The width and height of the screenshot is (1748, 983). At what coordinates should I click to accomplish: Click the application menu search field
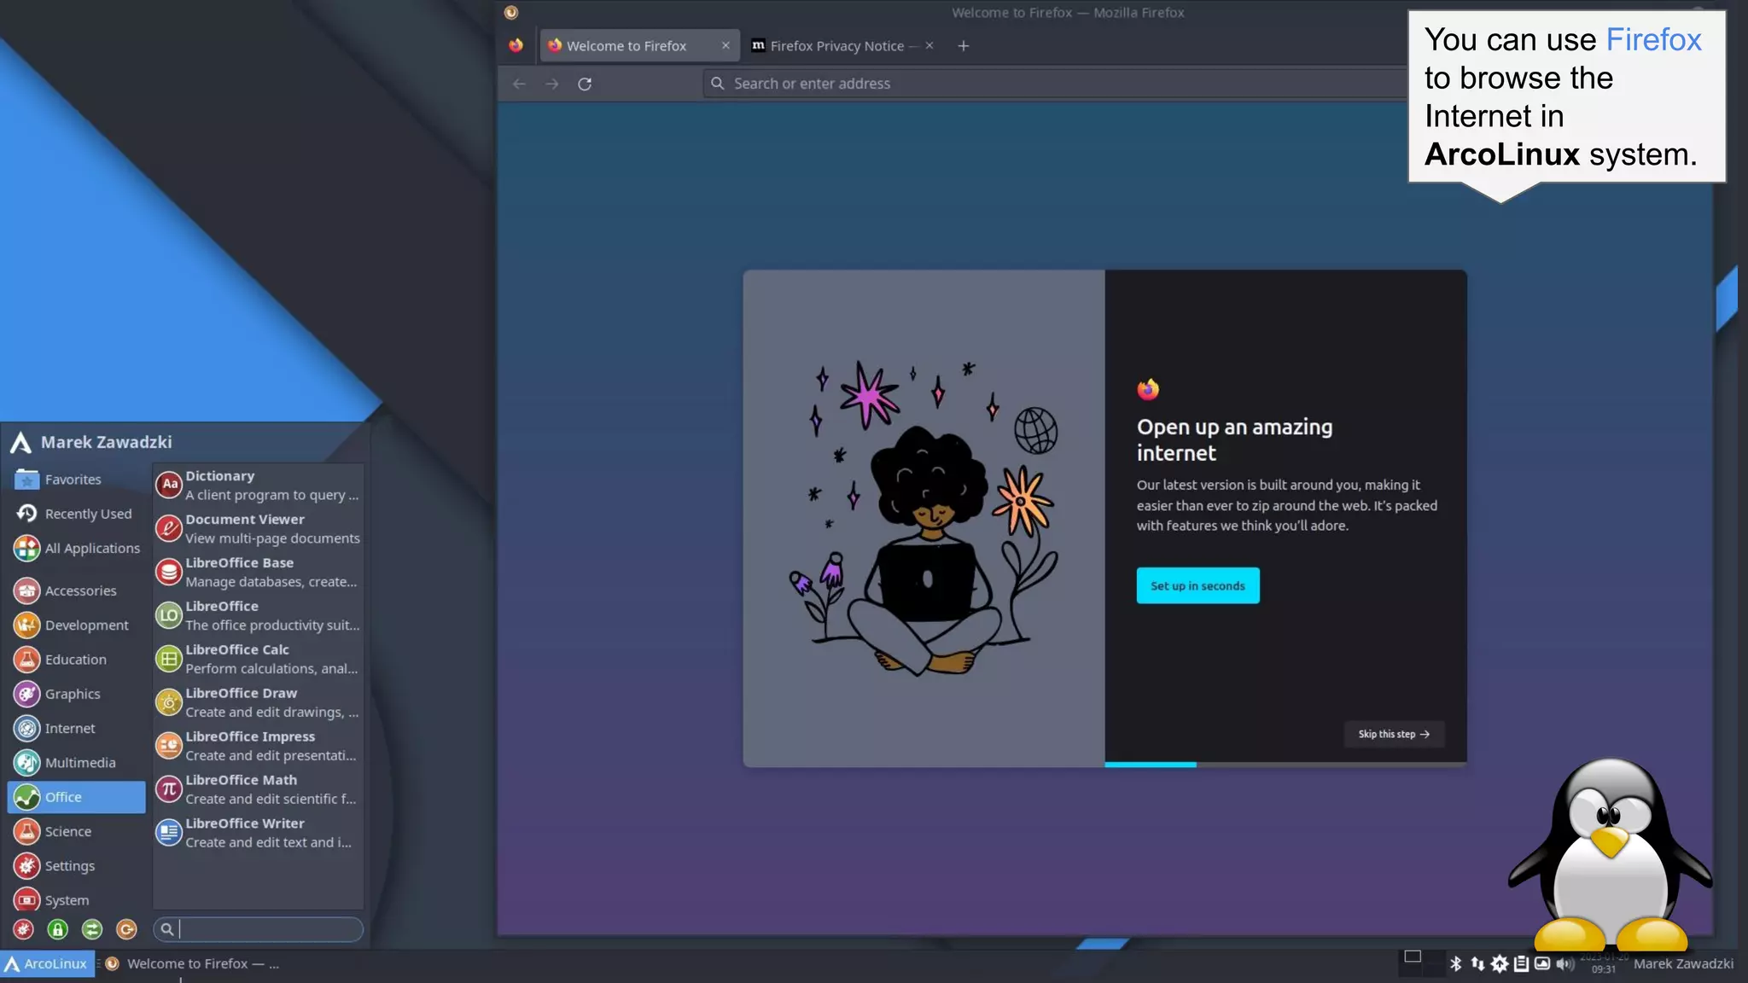point(265,929)
